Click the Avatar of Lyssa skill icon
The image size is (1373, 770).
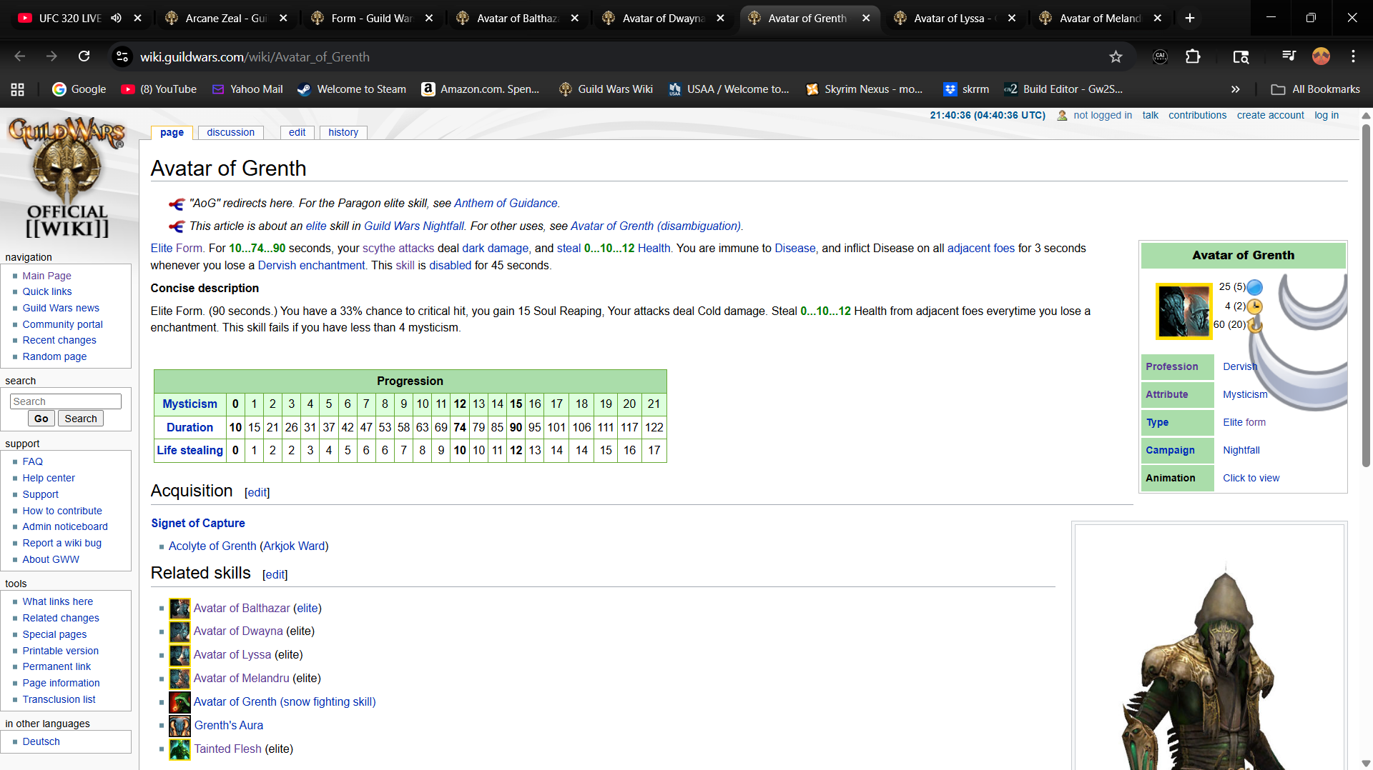(179, 655)
